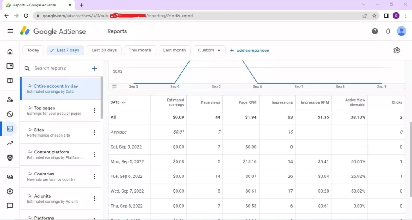The height and width of the screenshot is (220, 412).
Task: Open the Chrome three-dot menu
Action: [406, 16]
